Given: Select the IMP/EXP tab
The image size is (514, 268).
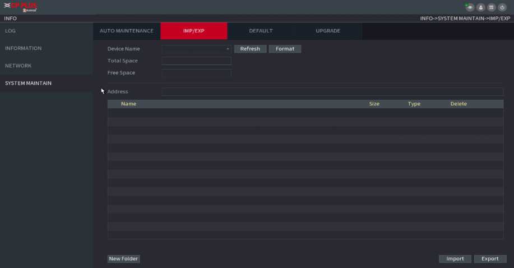Looking at the screenshot, I should click(193, 31).
